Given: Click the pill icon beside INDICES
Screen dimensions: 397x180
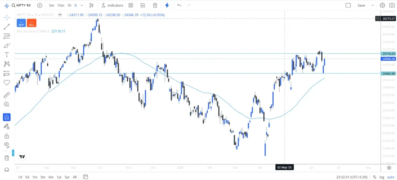Looking at the screenshot, I should tap(60, 15).
